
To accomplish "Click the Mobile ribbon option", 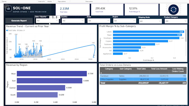I will tap(49, 1).
